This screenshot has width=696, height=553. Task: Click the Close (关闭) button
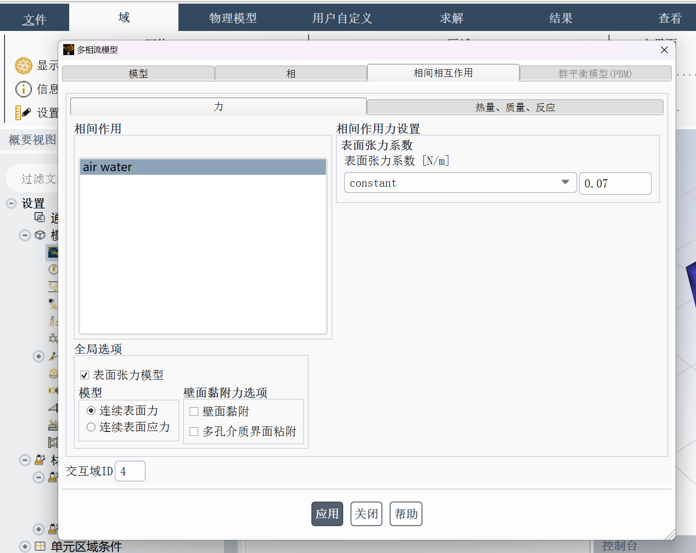tap(366, 514)
